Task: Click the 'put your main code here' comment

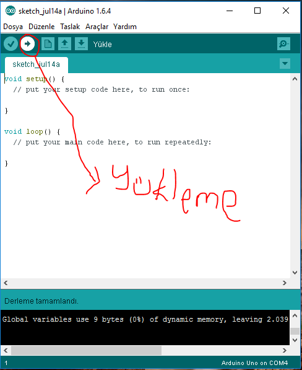Action: coord(112,143)
